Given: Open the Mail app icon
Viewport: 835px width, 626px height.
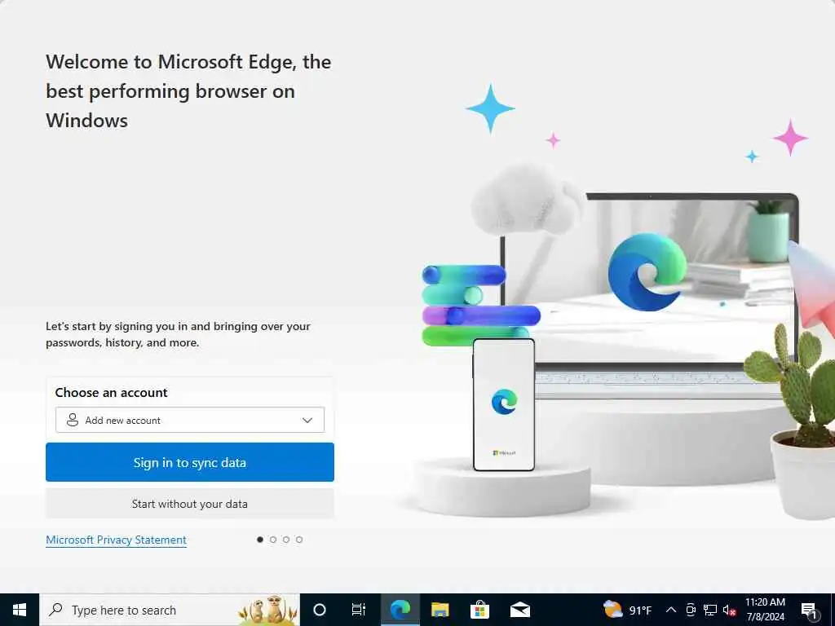Looking at the screenshot, I should point(519,610).
